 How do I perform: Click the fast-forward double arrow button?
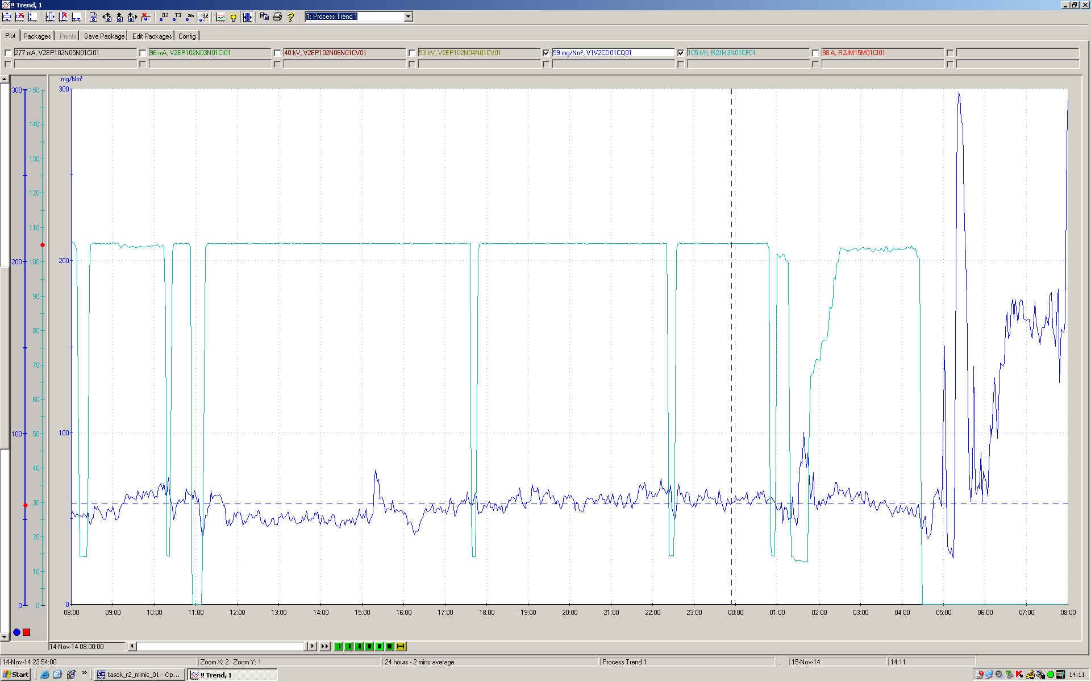[324, 646]
